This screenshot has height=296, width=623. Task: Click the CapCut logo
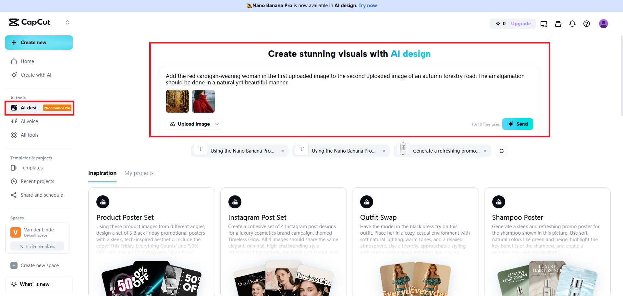30,22
